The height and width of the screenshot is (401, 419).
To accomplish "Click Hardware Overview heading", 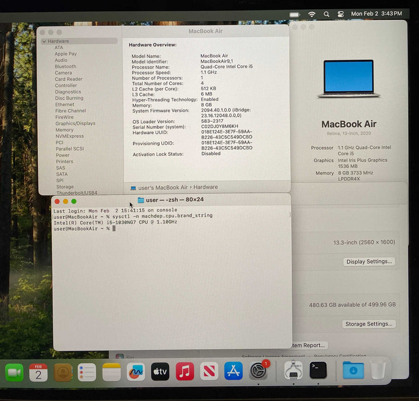I will (x=153, y=45).
